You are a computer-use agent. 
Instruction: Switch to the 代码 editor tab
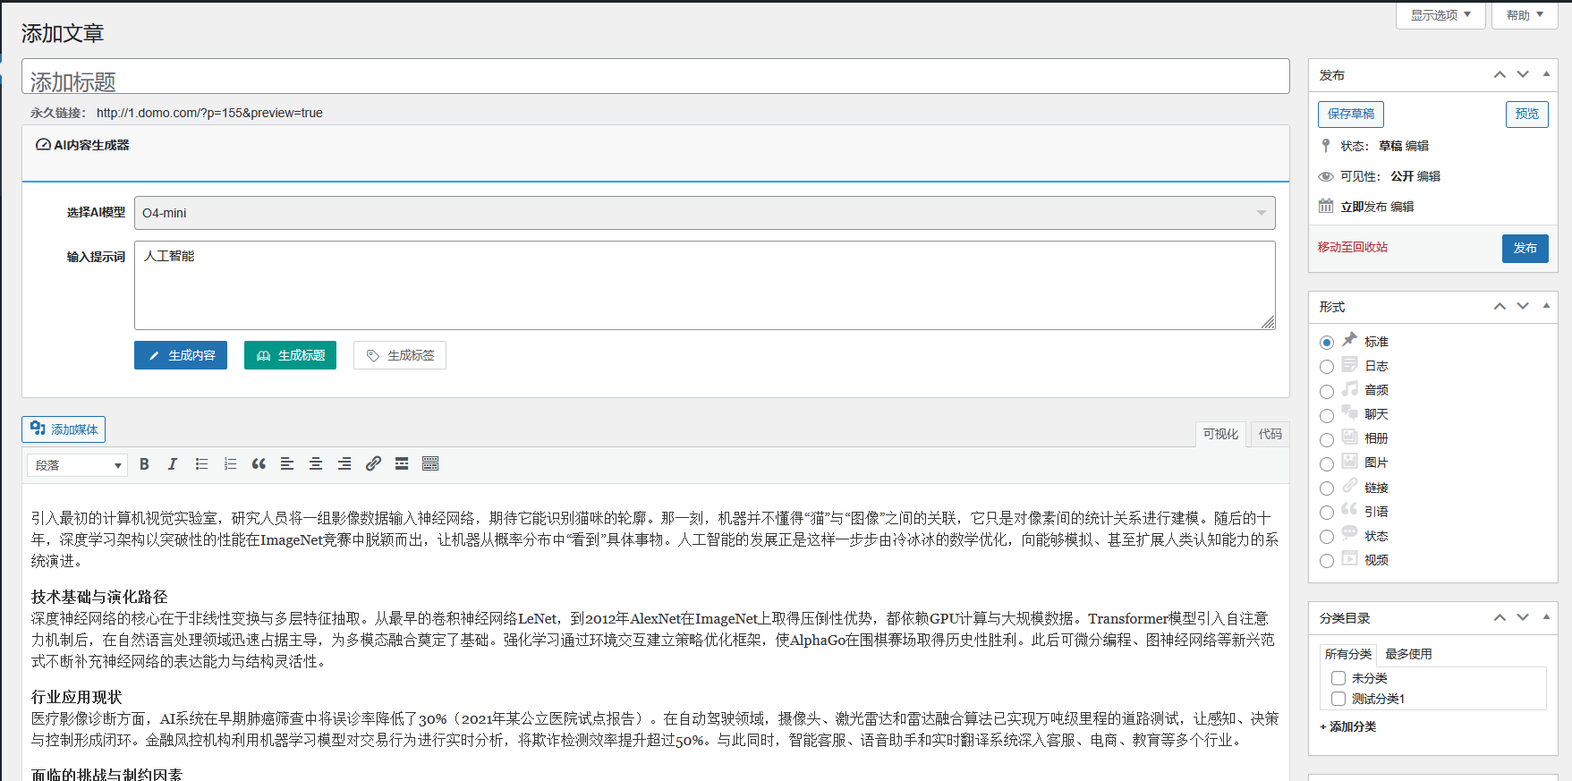tap(1270, 434)
